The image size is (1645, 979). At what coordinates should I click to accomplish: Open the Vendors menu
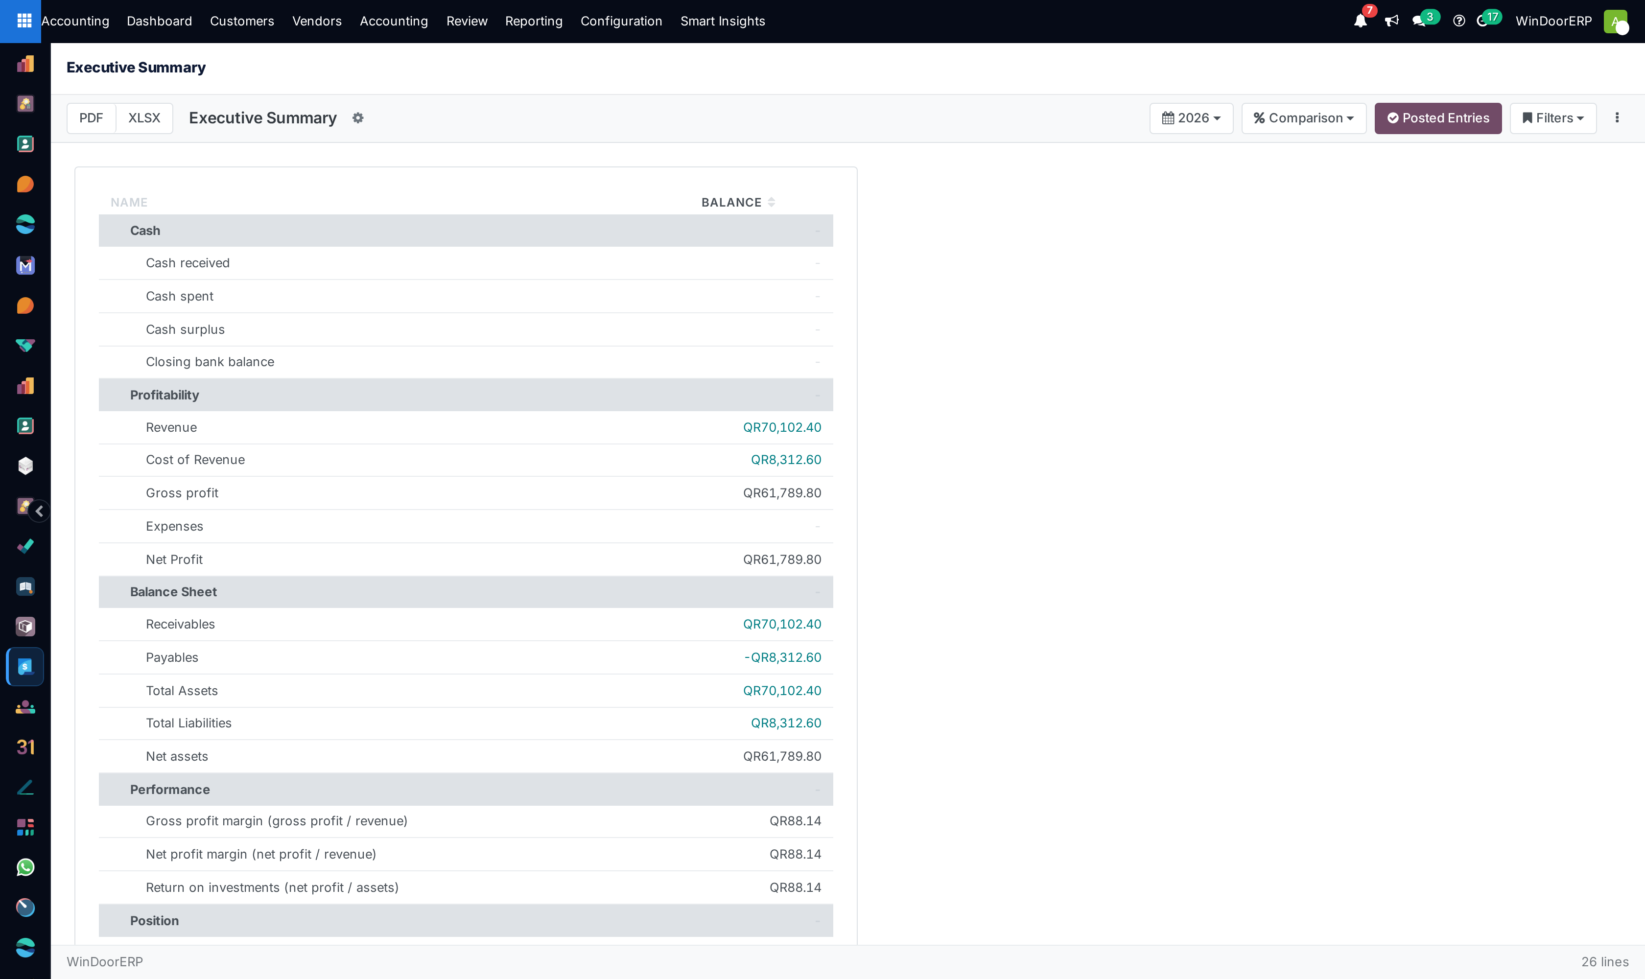click(x=317, y=21)
